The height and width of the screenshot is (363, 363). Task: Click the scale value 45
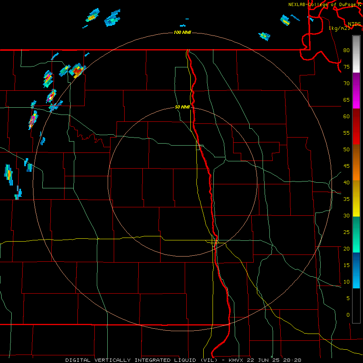[x=346, y=166]
